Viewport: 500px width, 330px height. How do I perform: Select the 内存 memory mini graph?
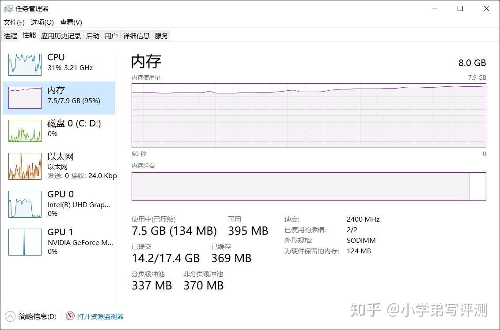click(x=25, y=98)
